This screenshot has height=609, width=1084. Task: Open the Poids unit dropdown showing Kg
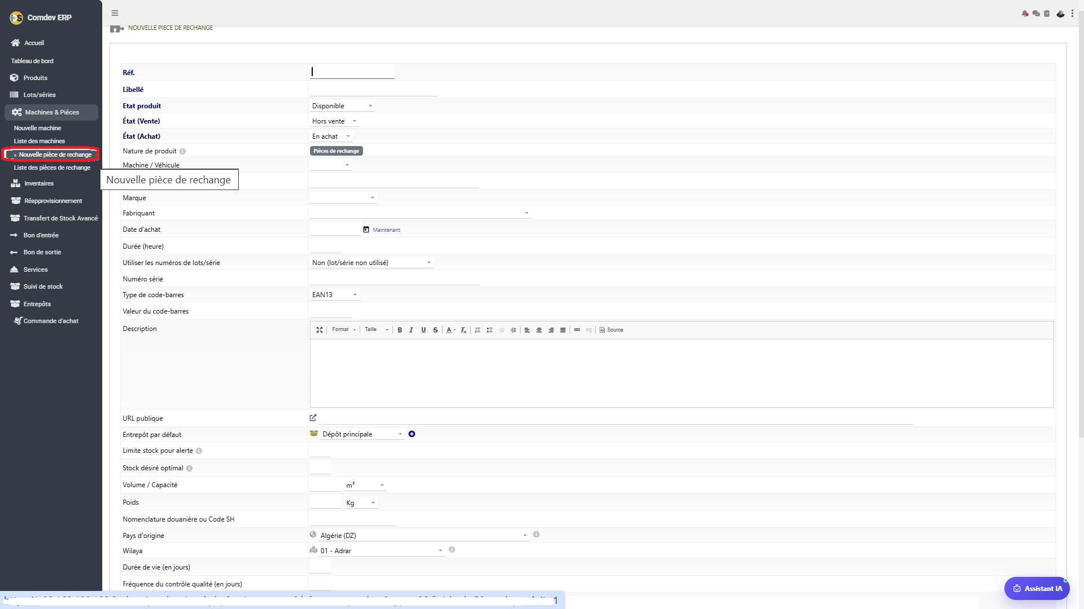coord(360,503)
